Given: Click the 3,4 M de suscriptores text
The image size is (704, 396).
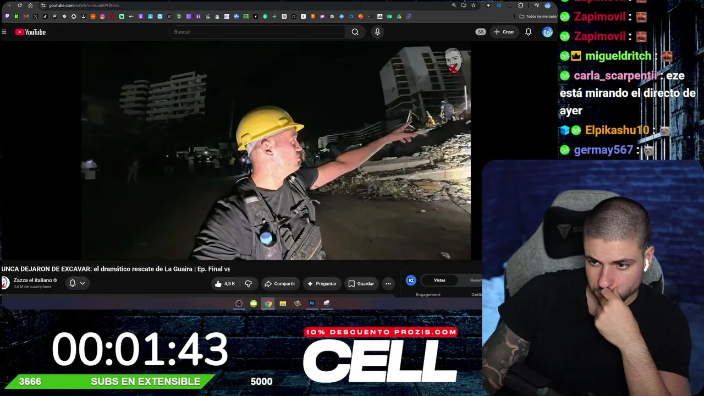Looking at the screenshot, I should click(x=32, y=287).
